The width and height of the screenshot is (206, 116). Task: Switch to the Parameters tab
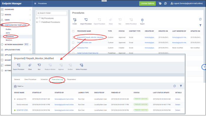click(x=72, y=79)
